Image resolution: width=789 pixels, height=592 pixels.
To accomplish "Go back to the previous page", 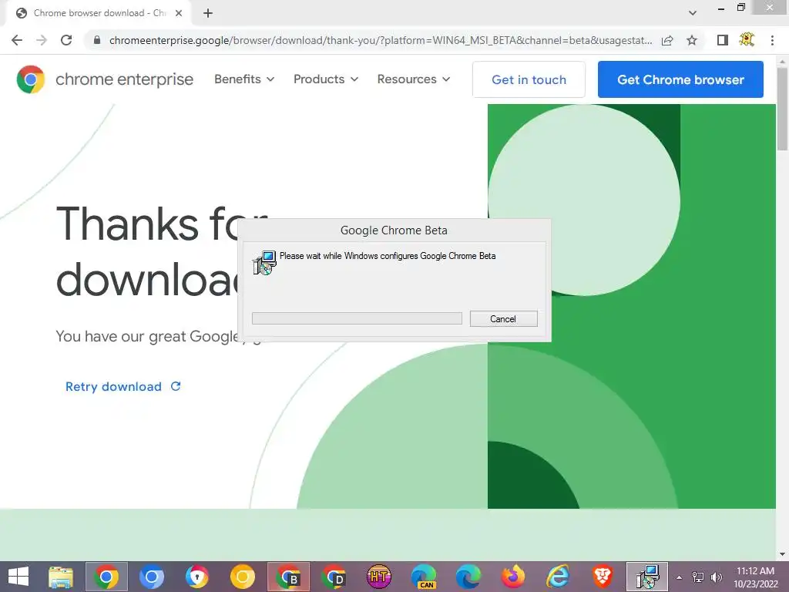I will pos(17,40).
